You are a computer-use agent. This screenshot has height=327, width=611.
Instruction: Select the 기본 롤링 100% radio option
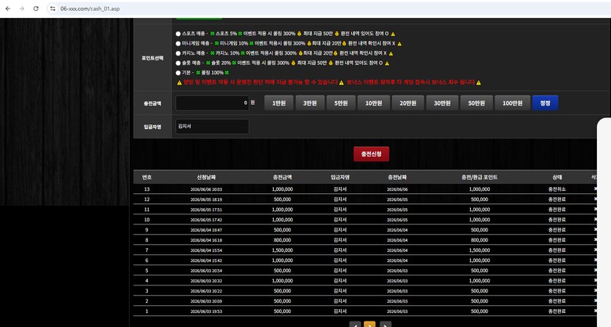178,73
